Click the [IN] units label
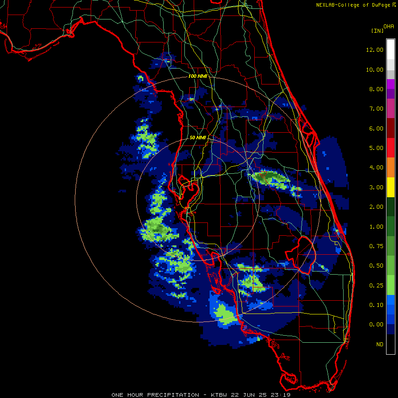 (x=377, y=31)
